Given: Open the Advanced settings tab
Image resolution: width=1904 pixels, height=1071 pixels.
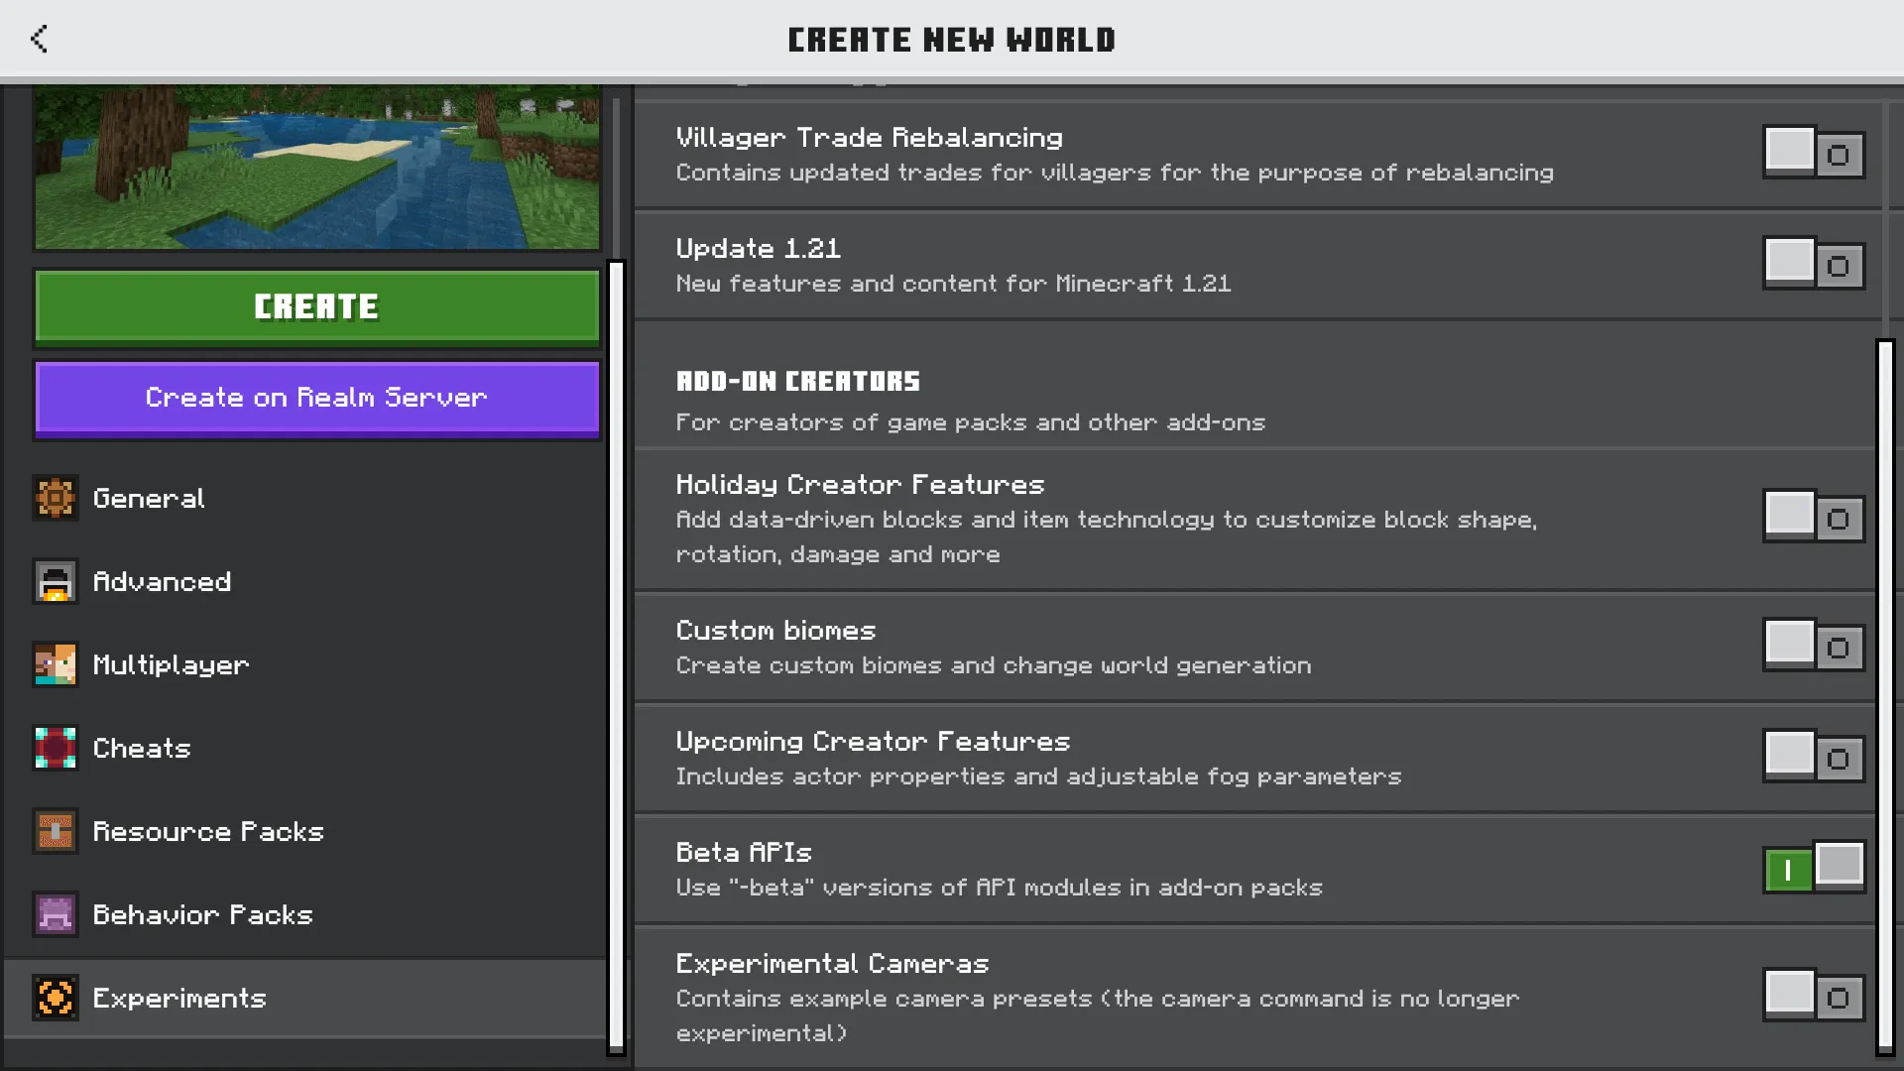Looking at the screenshot, I should pyautogui.click(x=305, y=581).
